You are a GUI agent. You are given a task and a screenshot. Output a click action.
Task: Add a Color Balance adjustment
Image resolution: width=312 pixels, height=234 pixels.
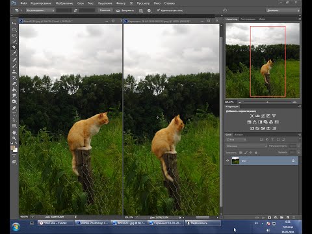click(255, 122)
